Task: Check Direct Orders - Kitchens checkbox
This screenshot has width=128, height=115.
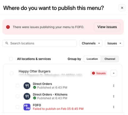Action: click(x=17, y=96)
